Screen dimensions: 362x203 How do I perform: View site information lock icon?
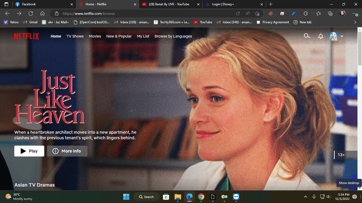pos(56,13)
